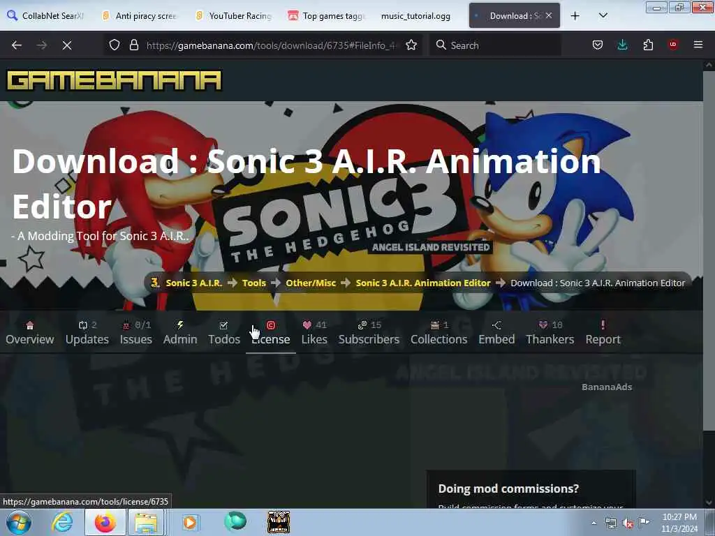Open the Firefox hamburger menu
Viewport: 715px width, 536px height.
coord(698,45)
